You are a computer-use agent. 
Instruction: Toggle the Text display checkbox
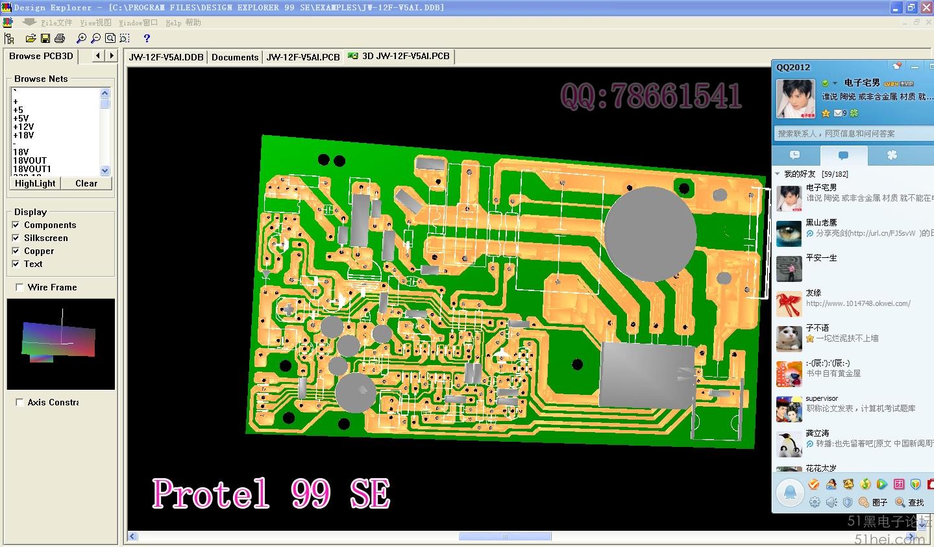(x=16, y=264)
